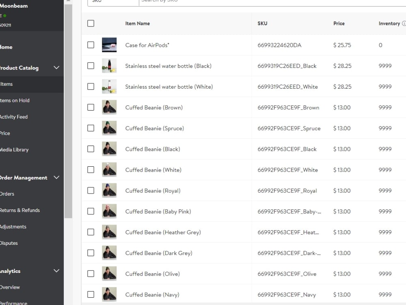The height and width of the screenshot is (305, 406).
Task: Open the Cuffed Beanie (Spruce) thumbnail
Action: point(109,128)
